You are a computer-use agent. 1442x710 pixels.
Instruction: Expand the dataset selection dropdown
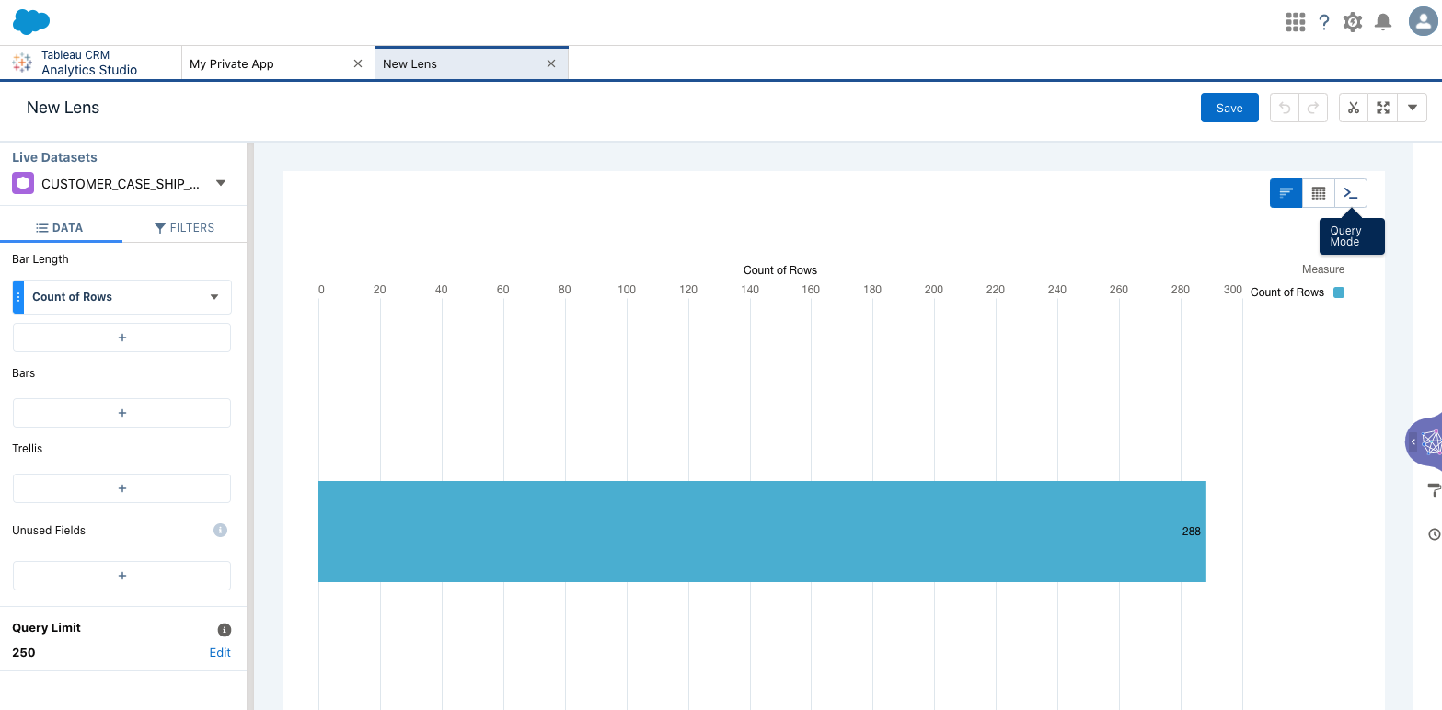(221, 183)
